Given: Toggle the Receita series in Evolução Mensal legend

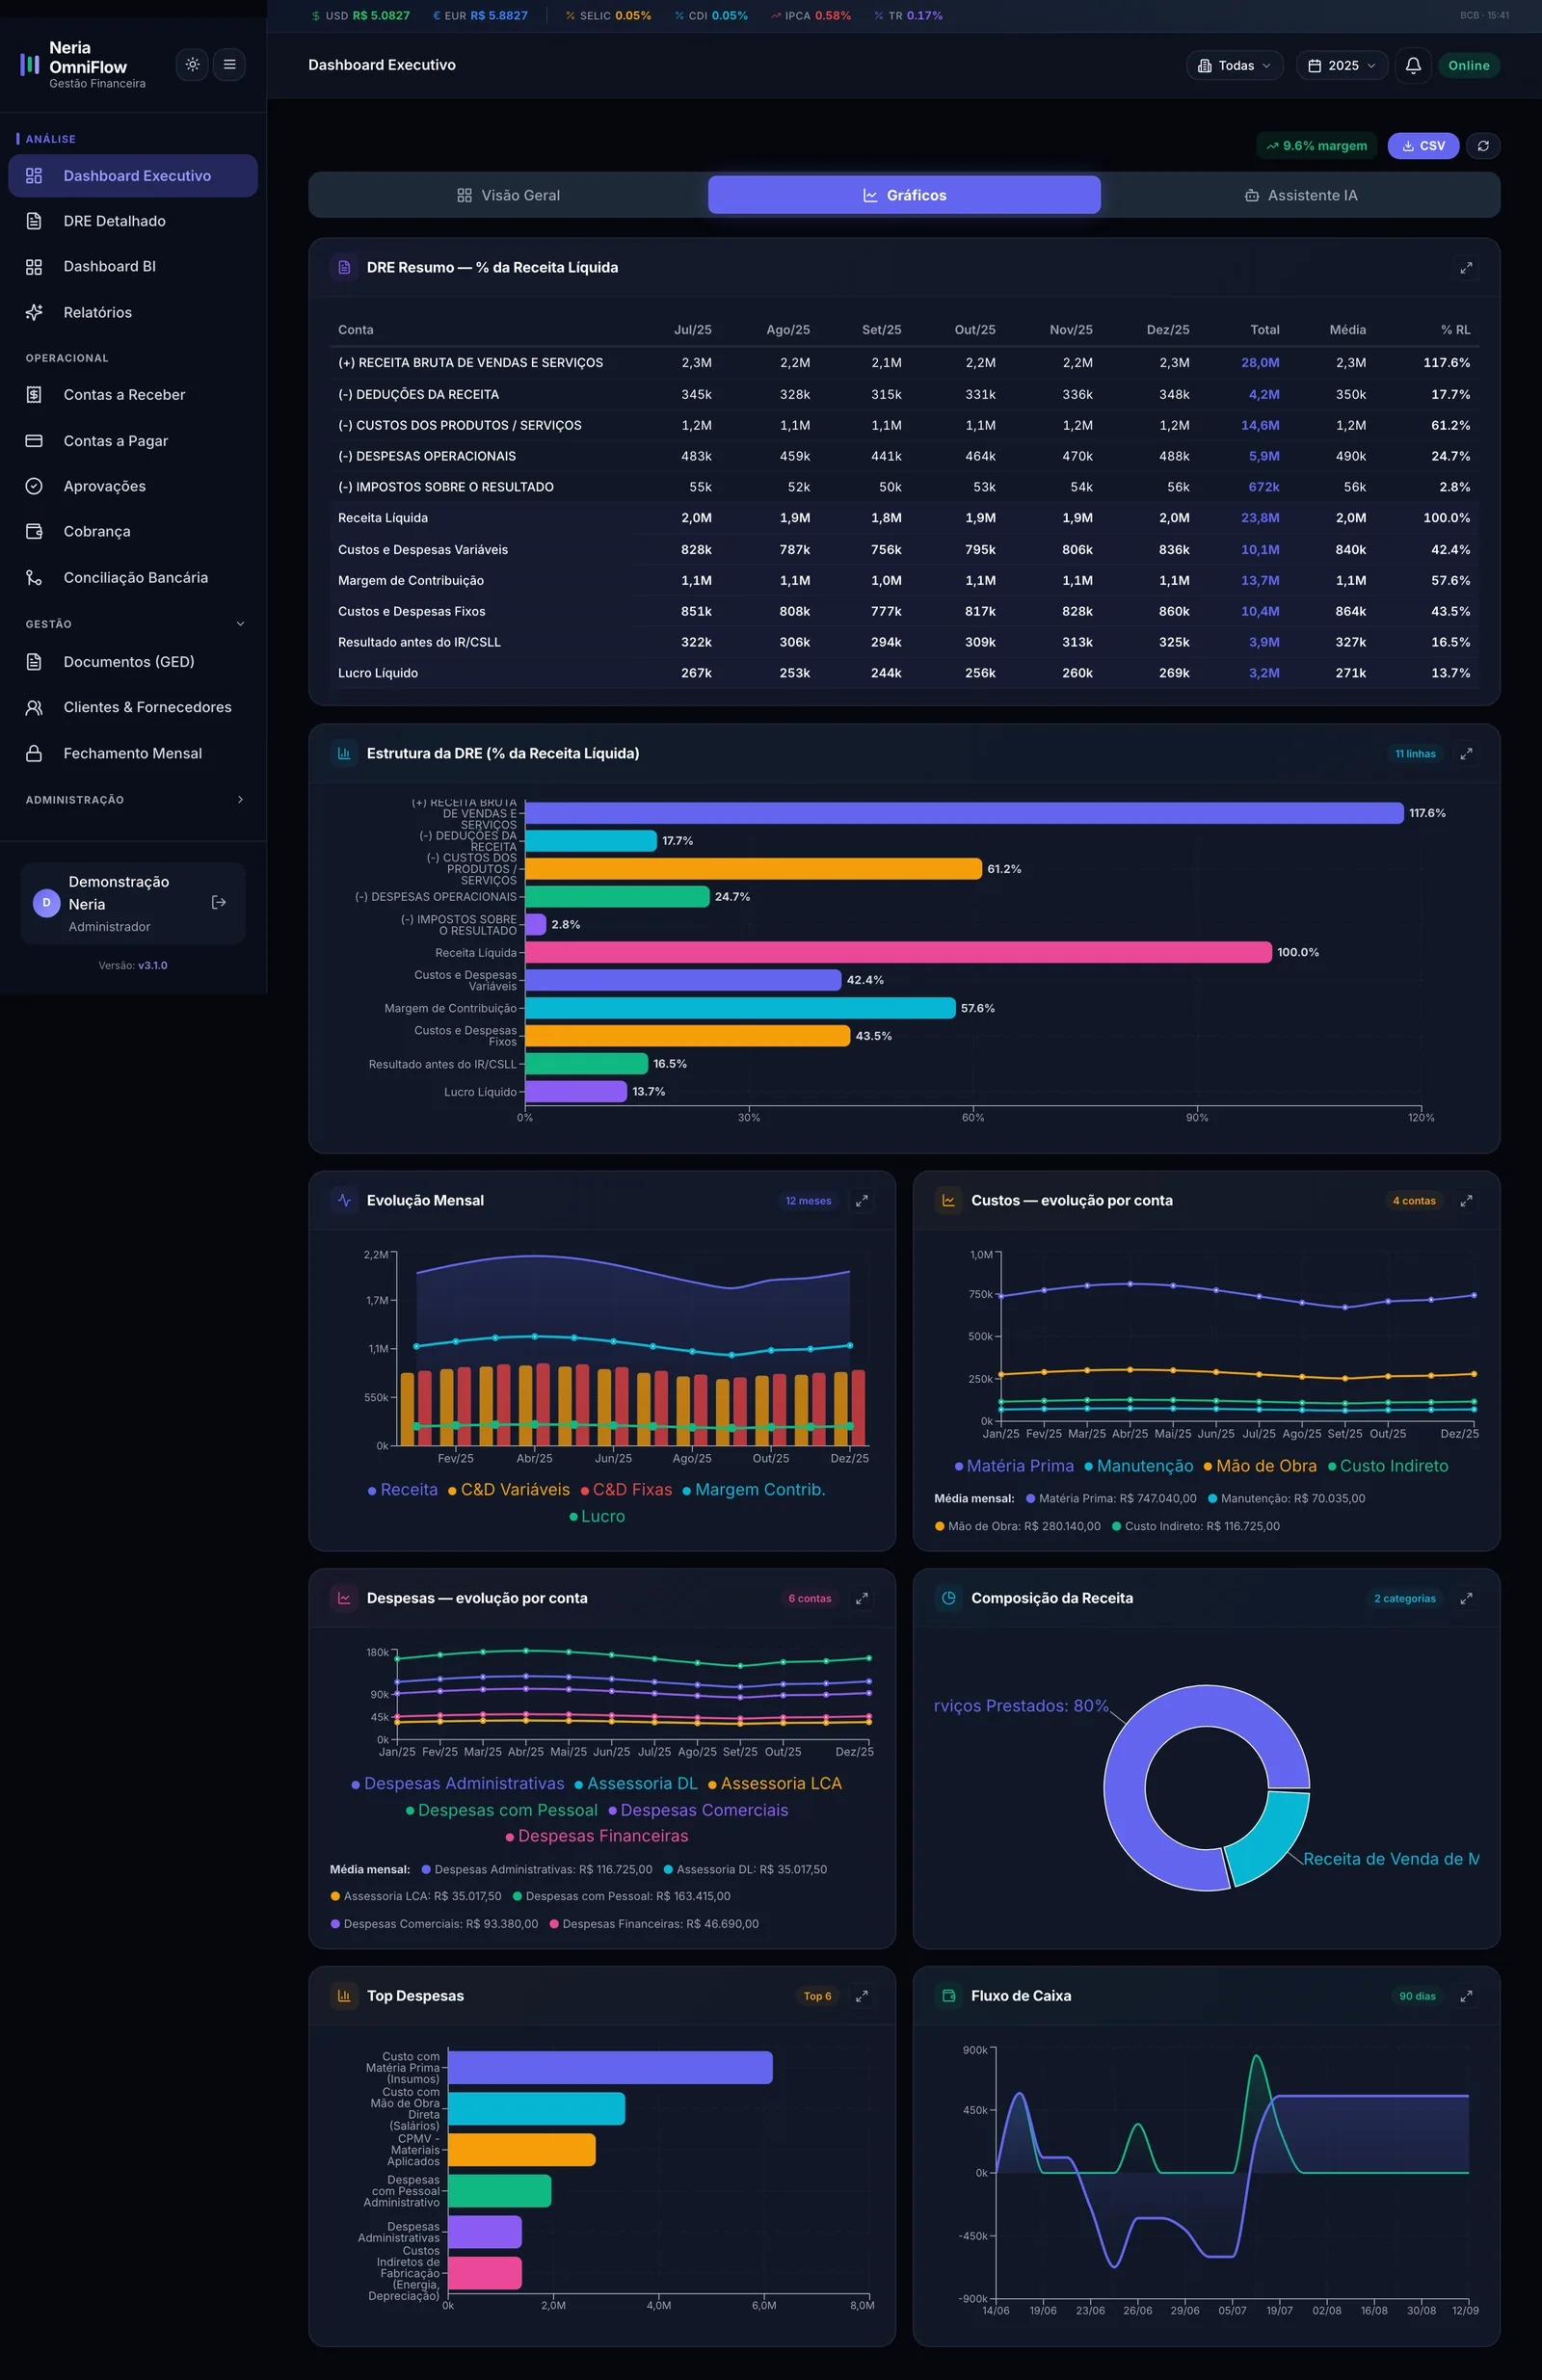Looking at the screenshot, I should click(x=403, y=1490).
